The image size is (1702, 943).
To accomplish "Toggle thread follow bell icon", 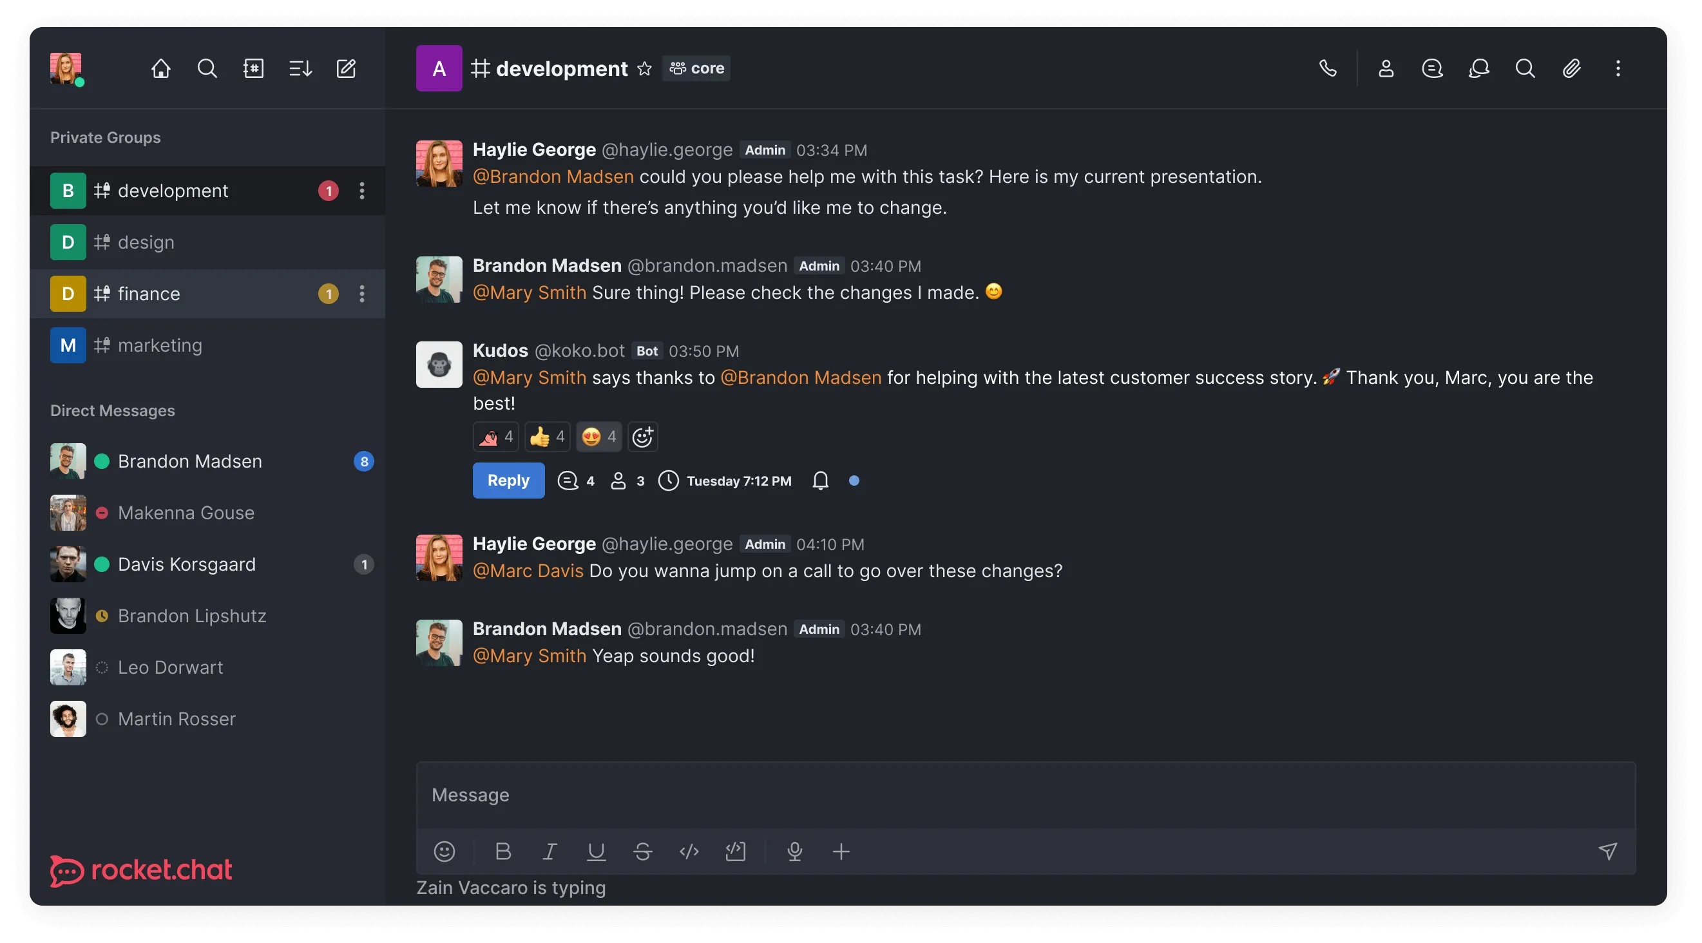I will click(x=820, y=481).
